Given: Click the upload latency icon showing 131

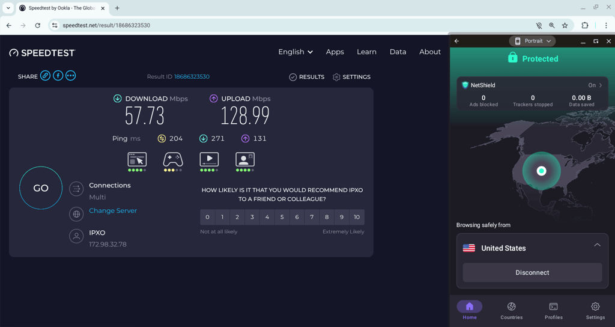Looking at the screenshot, I should pos(245,138).
